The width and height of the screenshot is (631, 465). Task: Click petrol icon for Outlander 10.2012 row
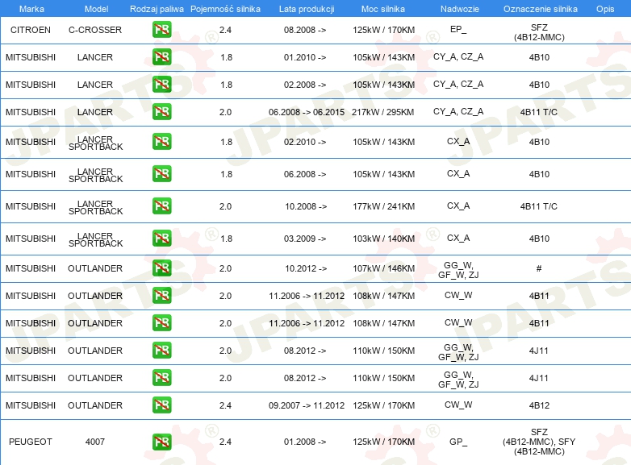coord(161,268)
